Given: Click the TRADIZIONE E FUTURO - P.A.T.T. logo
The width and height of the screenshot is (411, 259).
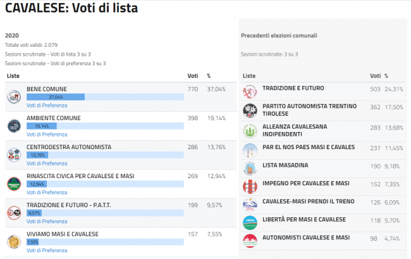Looking at the screenshot, I should 14,213.
